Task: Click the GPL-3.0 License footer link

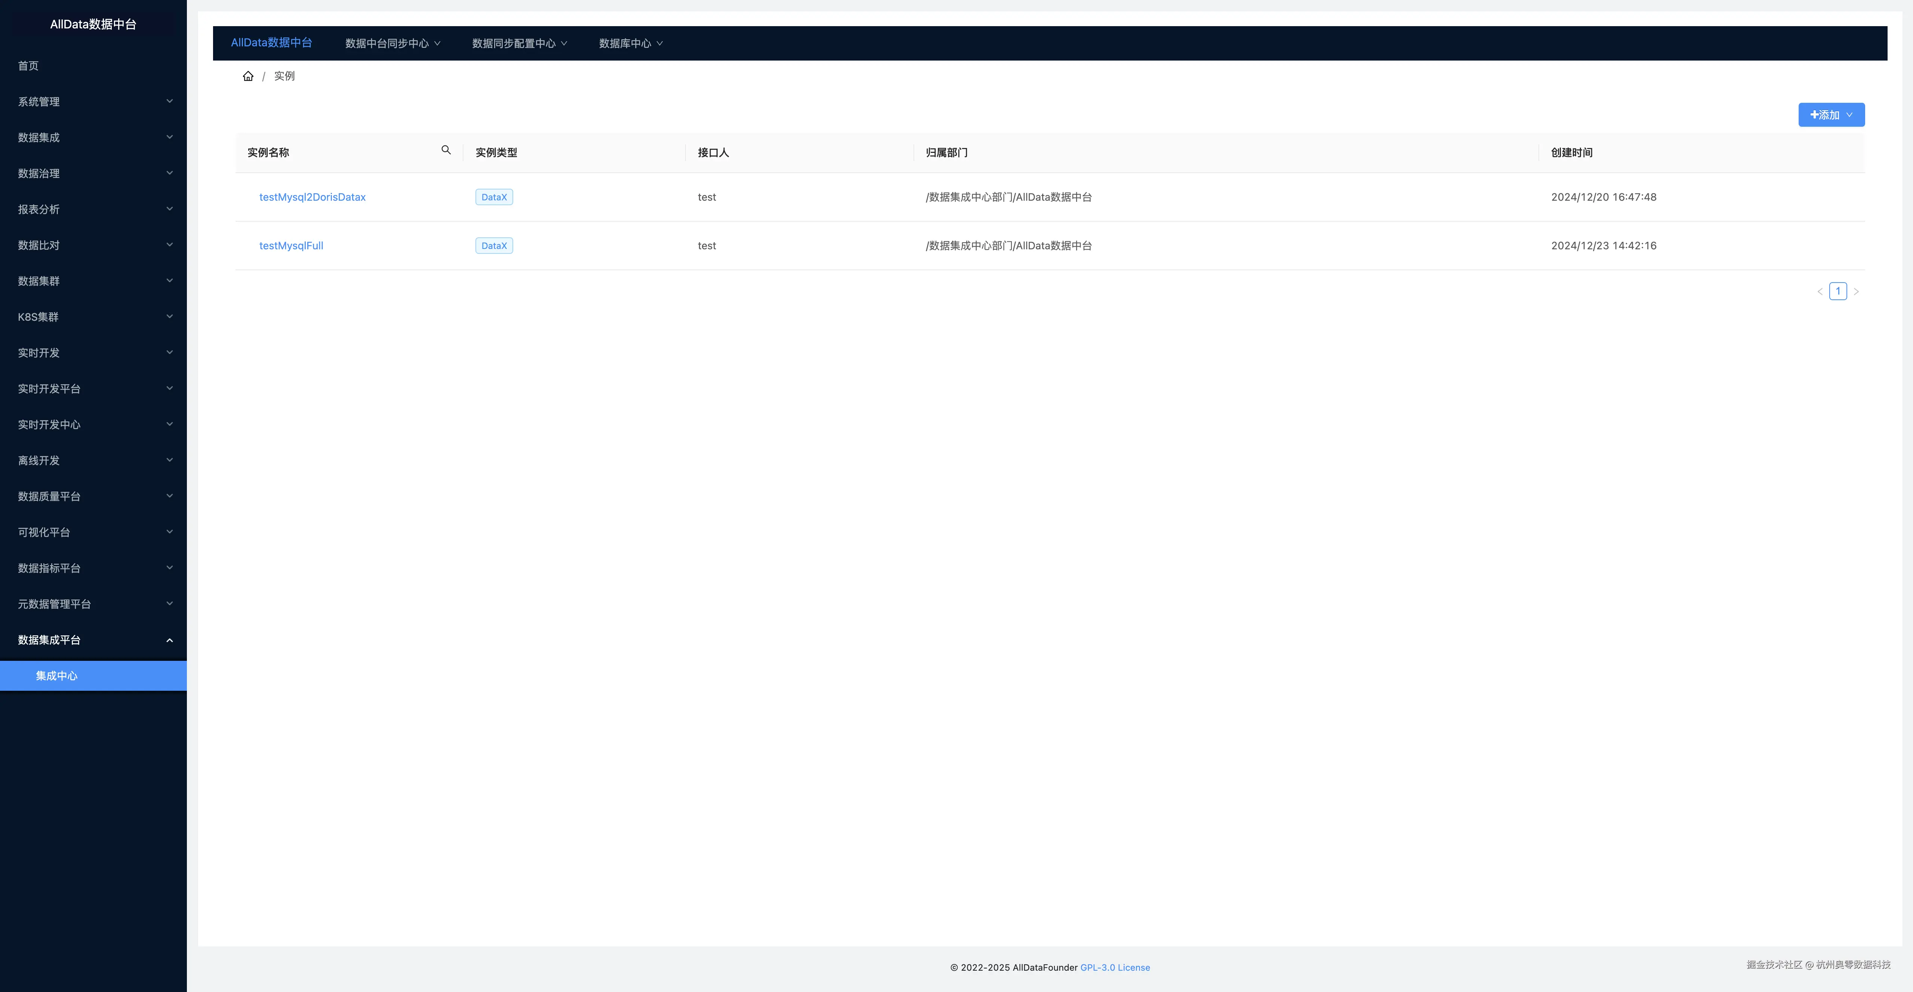Action: point(1115,967)
